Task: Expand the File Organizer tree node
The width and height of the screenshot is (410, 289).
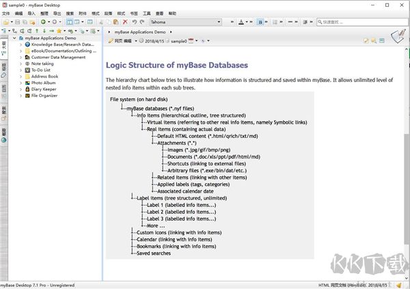Action: 20,96
